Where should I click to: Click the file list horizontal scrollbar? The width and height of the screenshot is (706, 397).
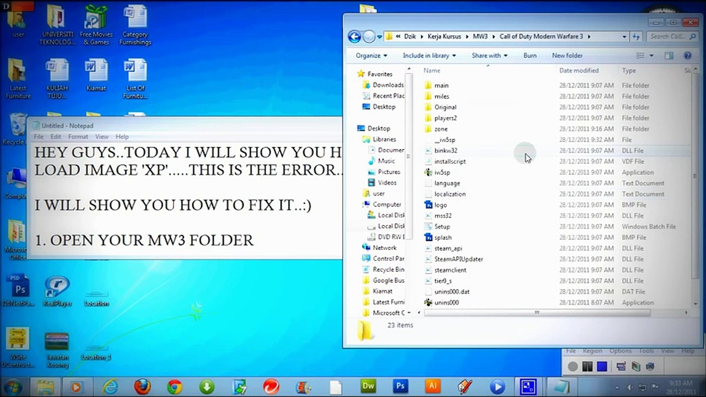coord(536,313)
